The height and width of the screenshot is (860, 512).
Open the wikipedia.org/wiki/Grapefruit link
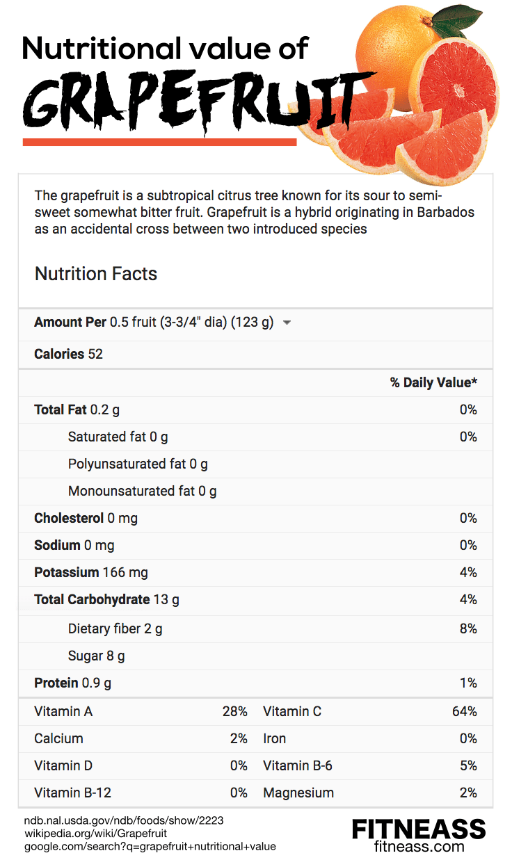pyautogui.click(x=96, y=833)
